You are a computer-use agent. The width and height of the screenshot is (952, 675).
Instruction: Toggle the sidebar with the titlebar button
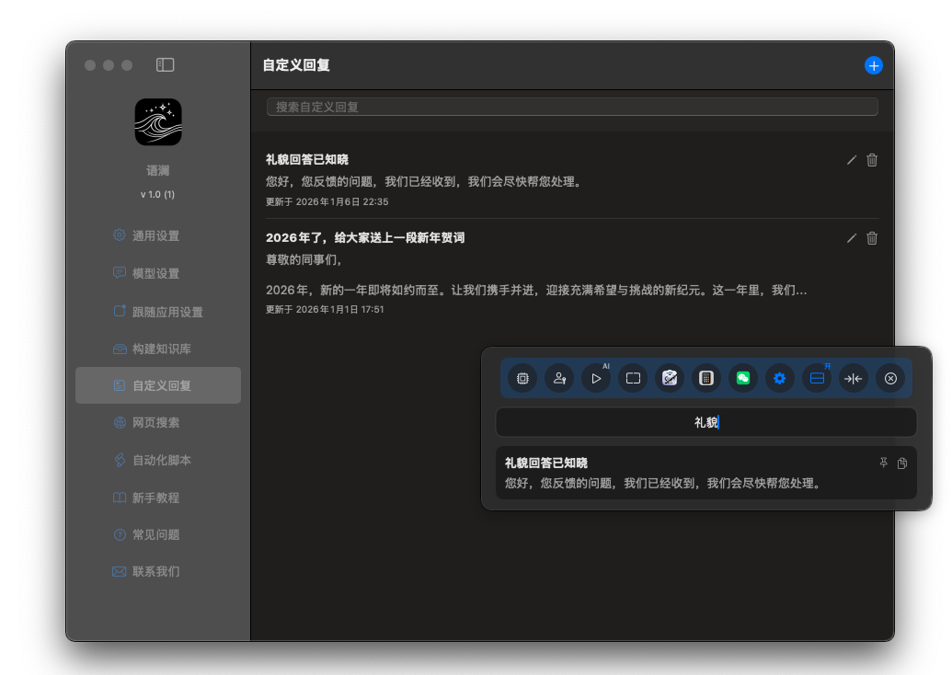(x=166, y=65)
